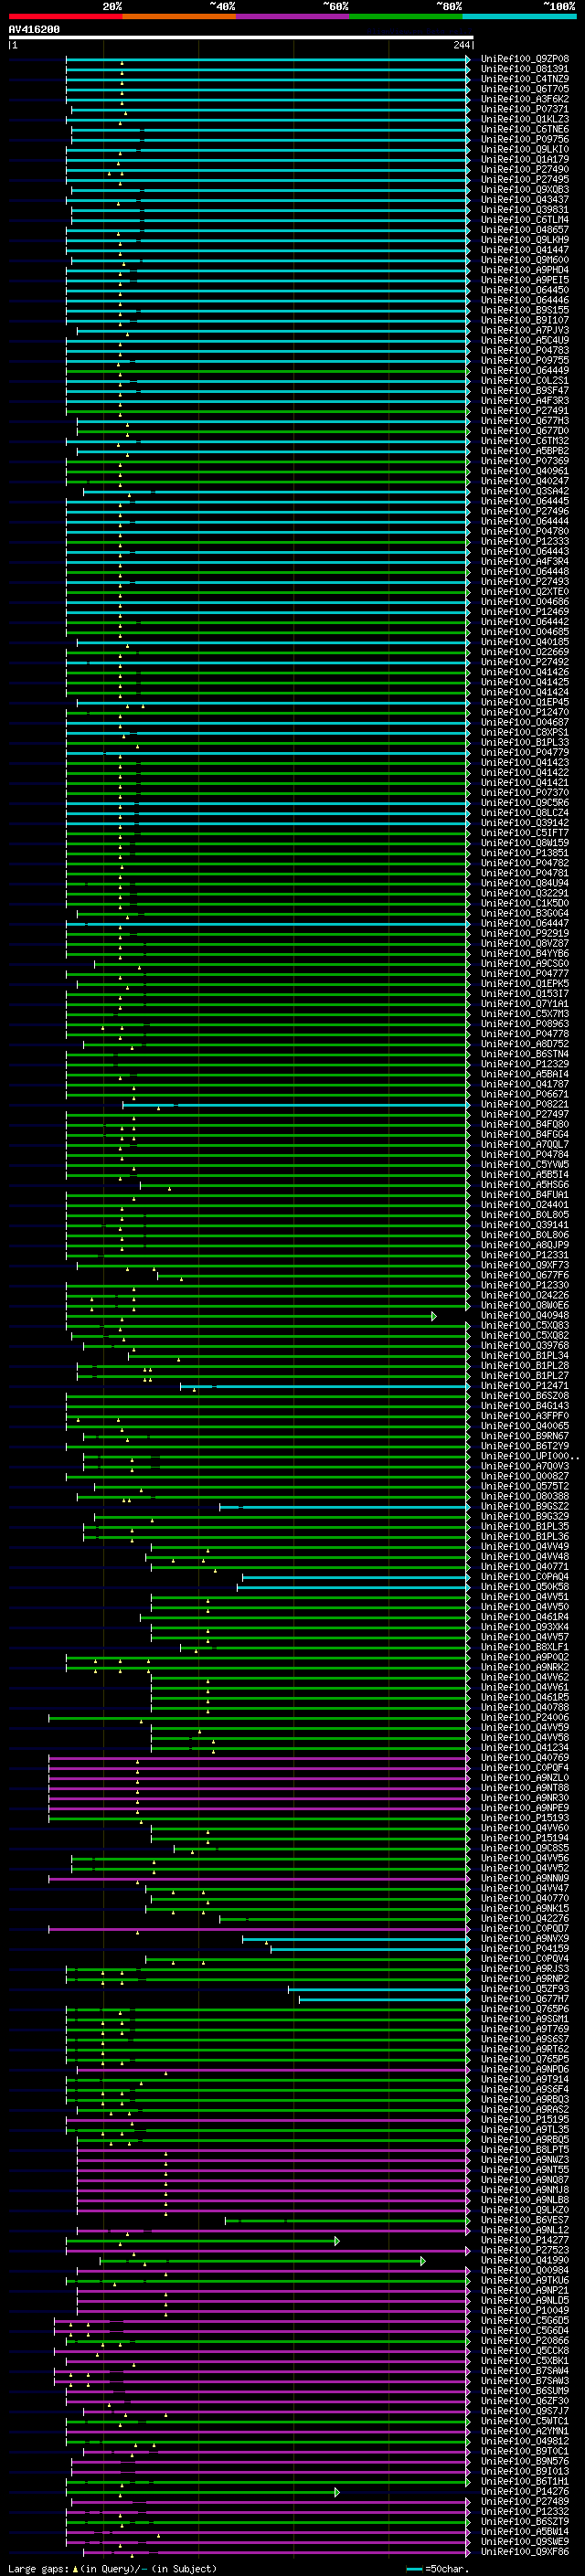Select the UniRef100_P14277 label
Image resolution: width=585 pixels, height=2576 pixels.
pos(525,2240)
